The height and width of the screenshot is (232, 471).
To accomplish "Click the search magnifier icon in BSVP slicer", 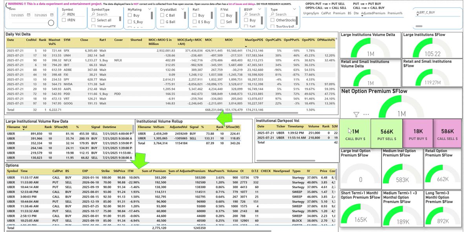I will pyautogui.click(x=246, y=14).
